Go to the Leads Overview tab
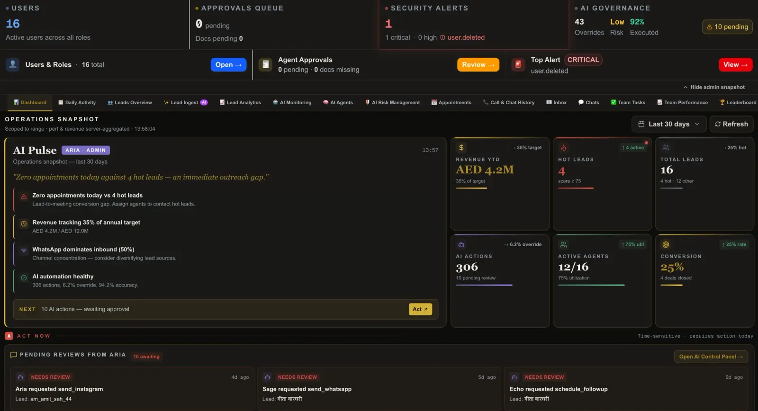Viewport: 758px width, 411px height. click(130, 102)
